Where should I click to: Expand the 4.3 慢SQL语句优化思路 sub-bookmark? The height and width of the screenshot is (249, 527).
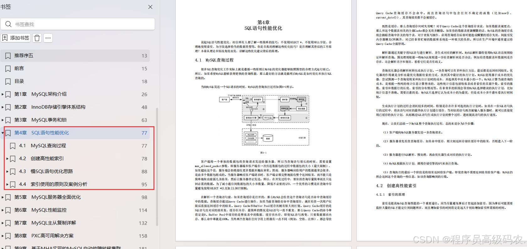point(7,171)
